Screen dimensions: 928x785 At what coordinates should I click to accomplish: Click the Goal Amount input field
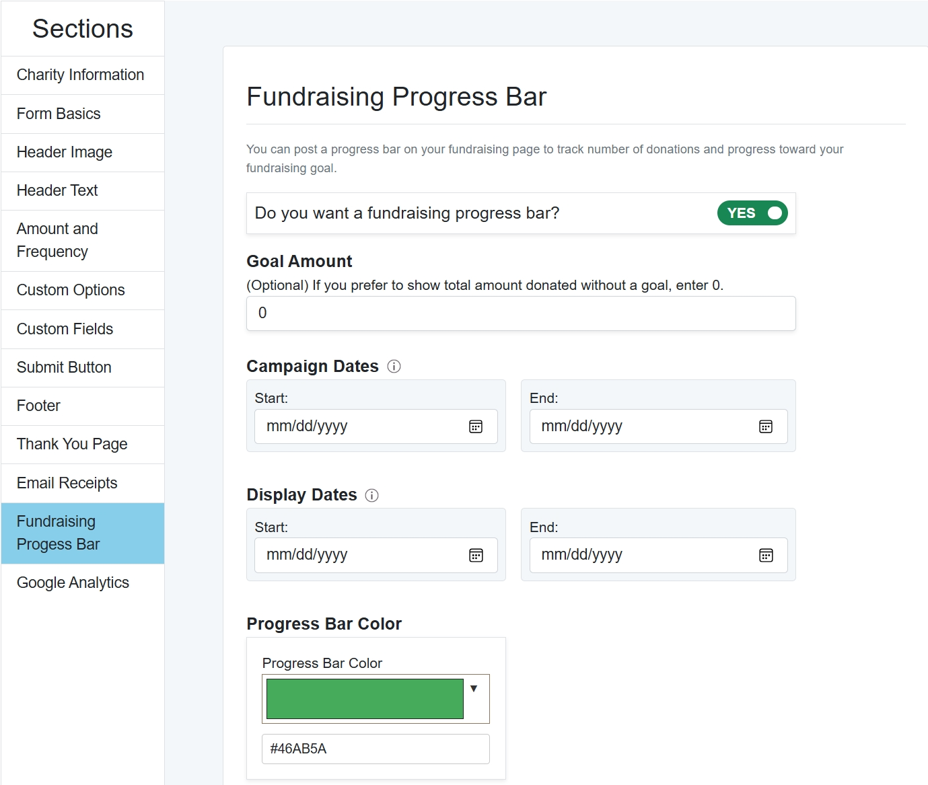pos(521,313)
